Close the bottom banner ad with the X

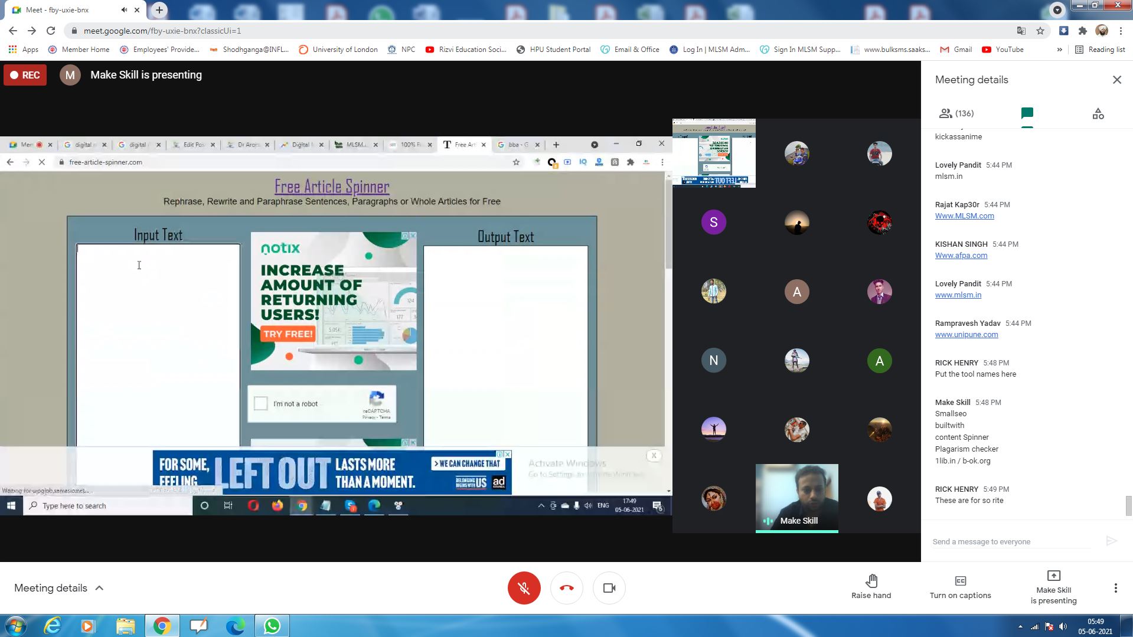[654, 456]
